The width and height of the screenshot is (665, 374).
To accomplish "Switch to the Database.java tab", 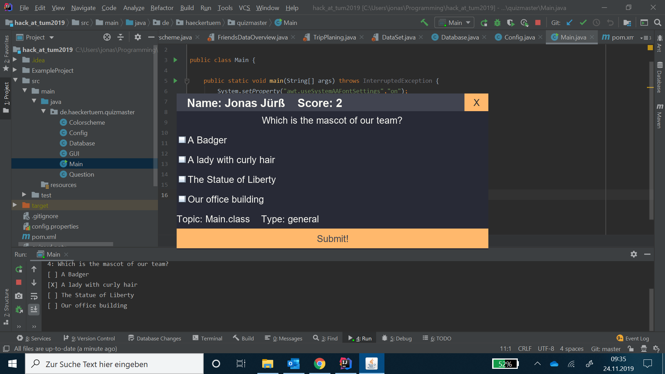I will click(x=460, y=37).
